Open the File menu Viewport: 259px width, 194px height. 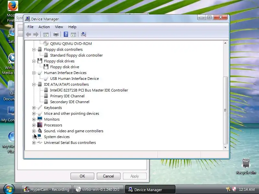click(x=30, y=27)
